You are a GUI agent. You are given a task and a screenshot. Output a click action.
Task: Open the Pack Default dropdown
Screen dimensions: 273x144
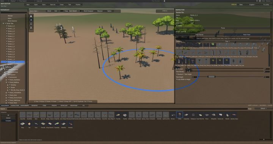[263, 108]
